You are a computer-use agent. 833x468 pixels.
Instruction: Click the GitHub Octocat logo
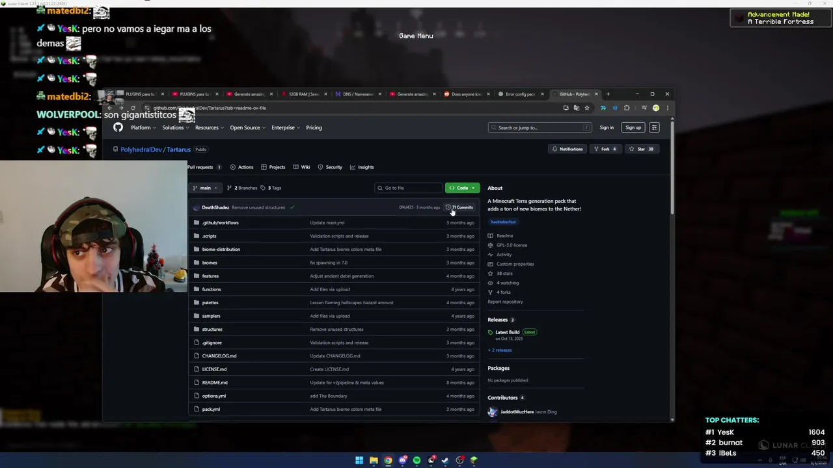[x=118, y=127]
